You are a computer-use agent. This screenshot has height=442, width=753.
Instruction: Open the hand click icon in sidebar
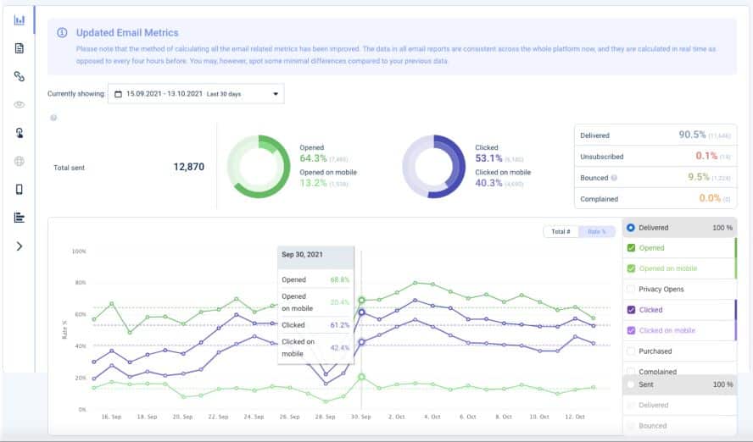(x=20, y=133)
